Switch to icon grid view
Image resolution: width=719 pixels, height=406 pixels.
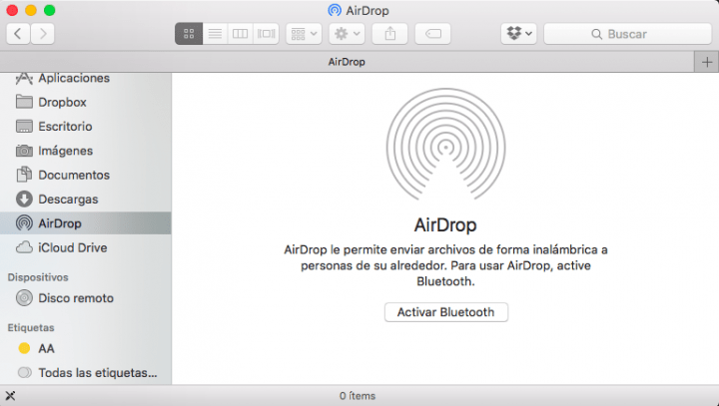click(x=189, y=34)
